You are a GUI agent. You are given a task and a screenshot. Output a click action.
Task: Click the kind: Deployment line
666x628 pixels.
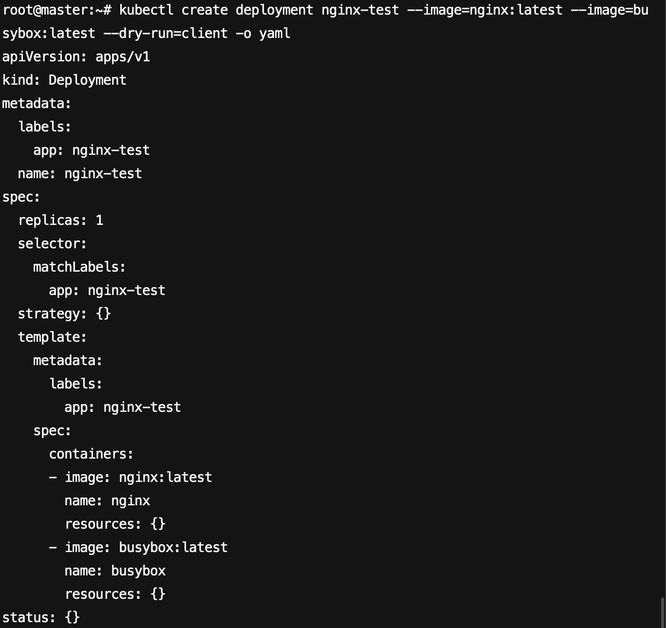[64, 80]
